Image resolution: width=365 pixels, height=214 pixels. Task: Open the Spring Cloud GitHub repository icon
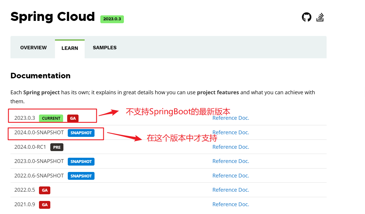click(307, 17)
